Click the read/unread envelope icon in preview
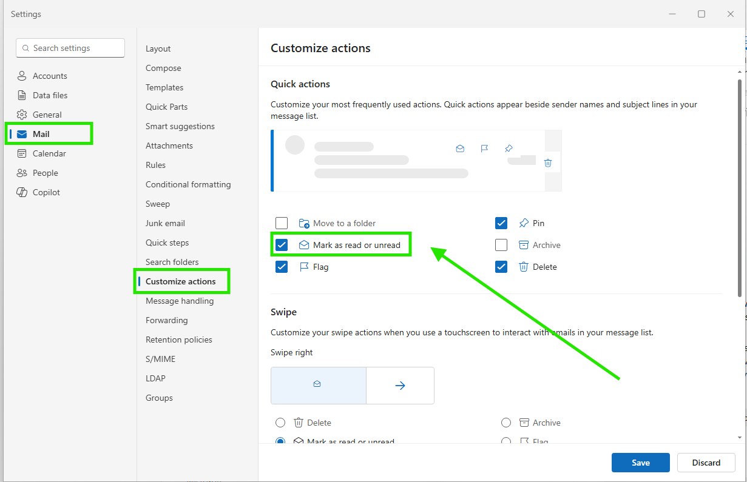Viewport: 747px width, 482px height. click(460, 149)
